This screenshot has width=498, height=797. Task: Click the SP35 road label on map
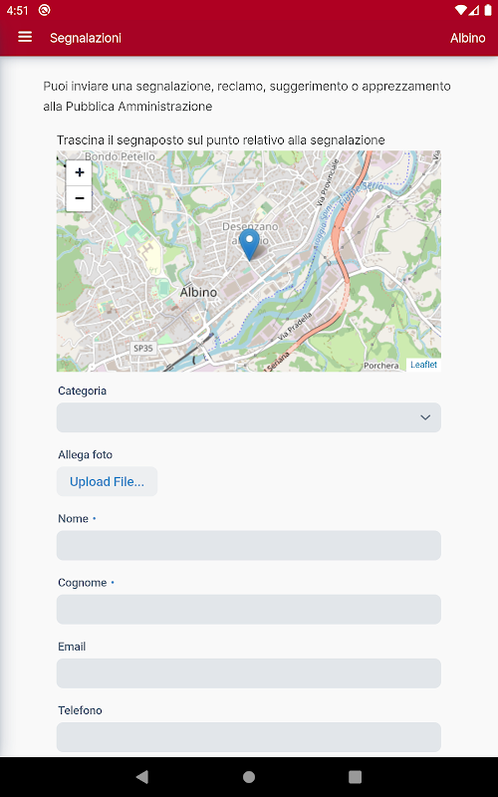point(142,348)
